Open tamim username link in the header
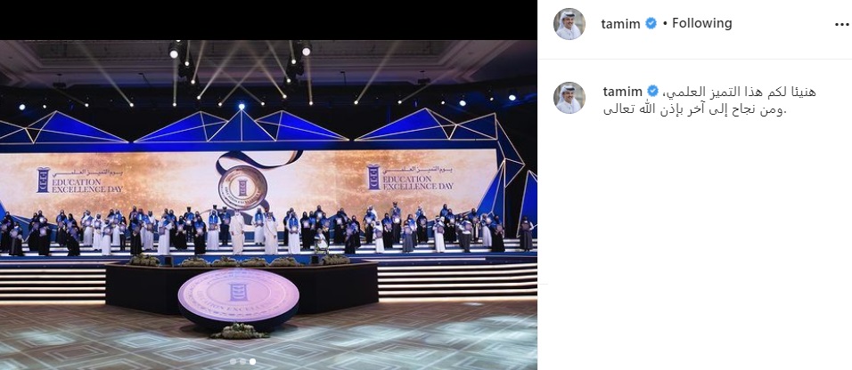Image resolution: width=852 pixels, height=370 pixels. 620,24
